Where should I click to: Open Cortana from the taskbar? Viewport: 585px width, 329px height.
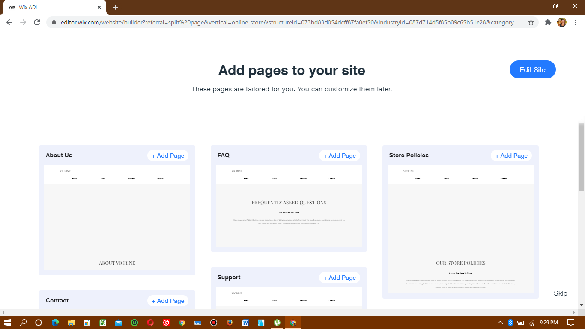tap(39, 323)
